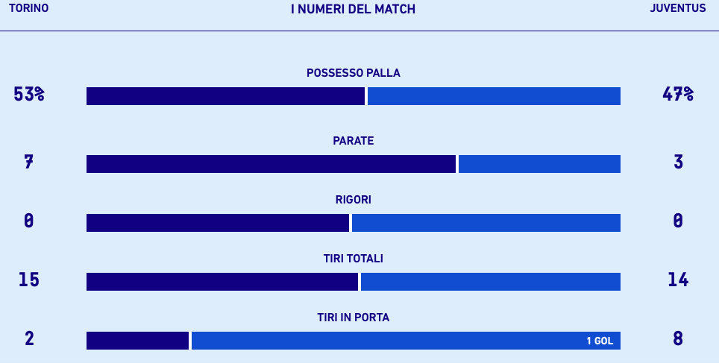Select the I NUMERI DEL MATCH heading

tap(353, 9)
